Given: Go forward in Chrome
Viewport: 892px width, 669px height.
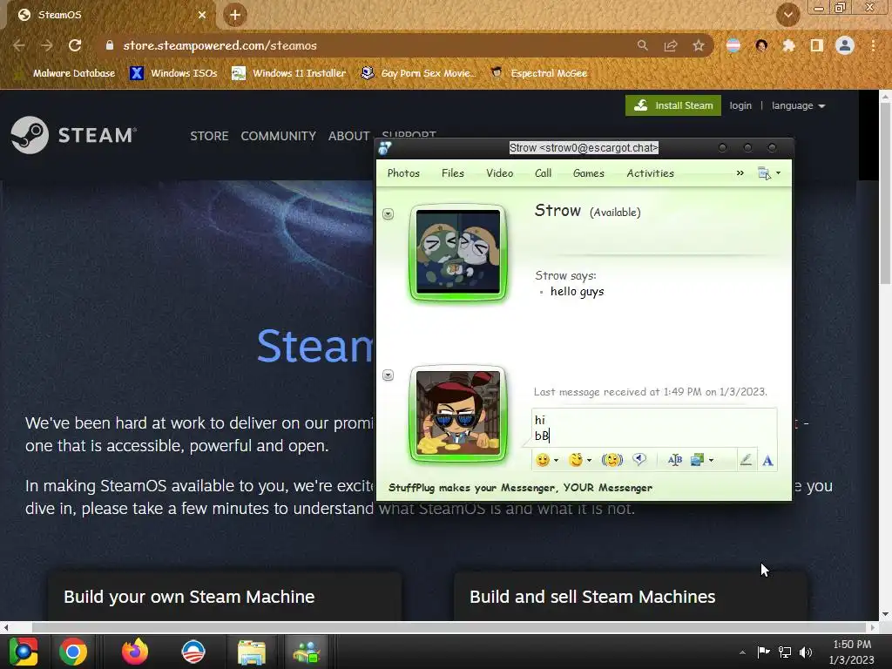Looking at the screenshot, I should pyautogui.click(x=47, y=45).
